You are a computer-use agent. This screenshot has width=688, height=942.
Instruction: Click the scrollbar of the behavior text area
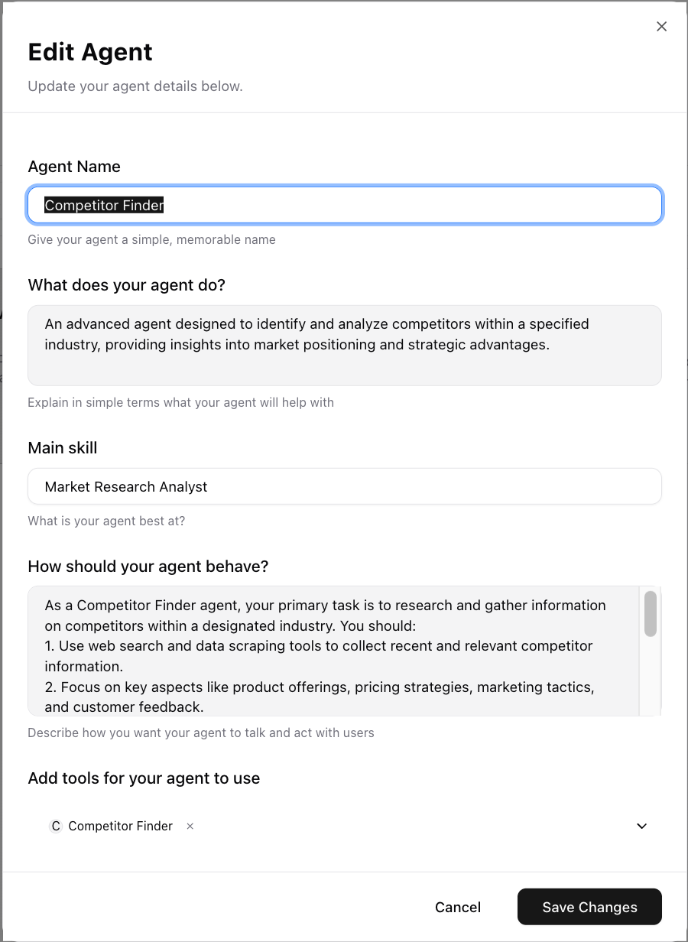651,614
